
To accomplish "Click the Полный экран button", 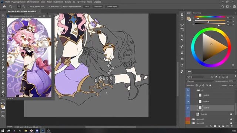I will click(112, 7).
